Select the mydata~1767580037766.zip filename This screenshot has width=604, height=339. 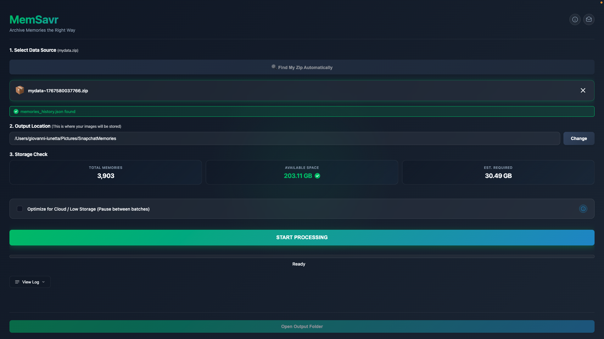[58, 91]
